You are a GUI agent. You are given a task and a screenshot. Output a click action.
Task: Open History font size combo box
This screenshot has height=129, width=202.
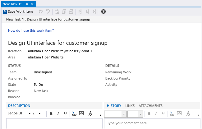pos(135,114)
